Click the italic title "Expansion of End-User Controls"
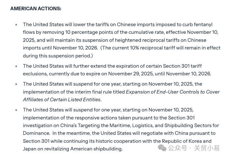 (x=168, y=92)
